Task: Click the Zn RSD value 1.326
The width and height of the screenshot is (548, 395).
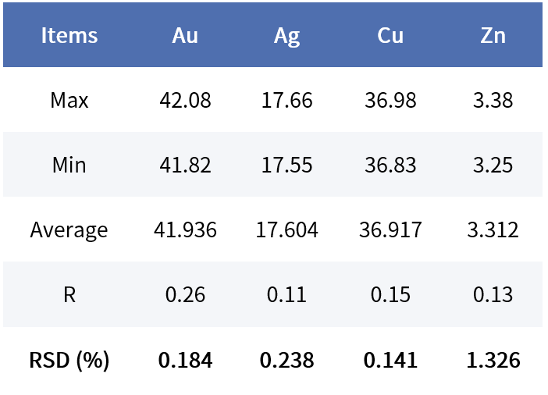Action: 493,360
